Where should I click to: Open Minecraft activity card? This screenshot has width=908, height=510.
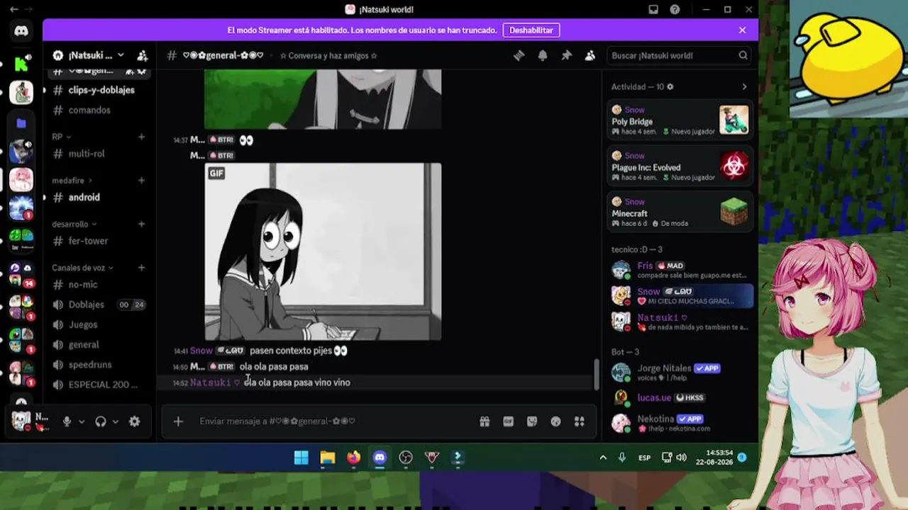(x=680, y=212)
